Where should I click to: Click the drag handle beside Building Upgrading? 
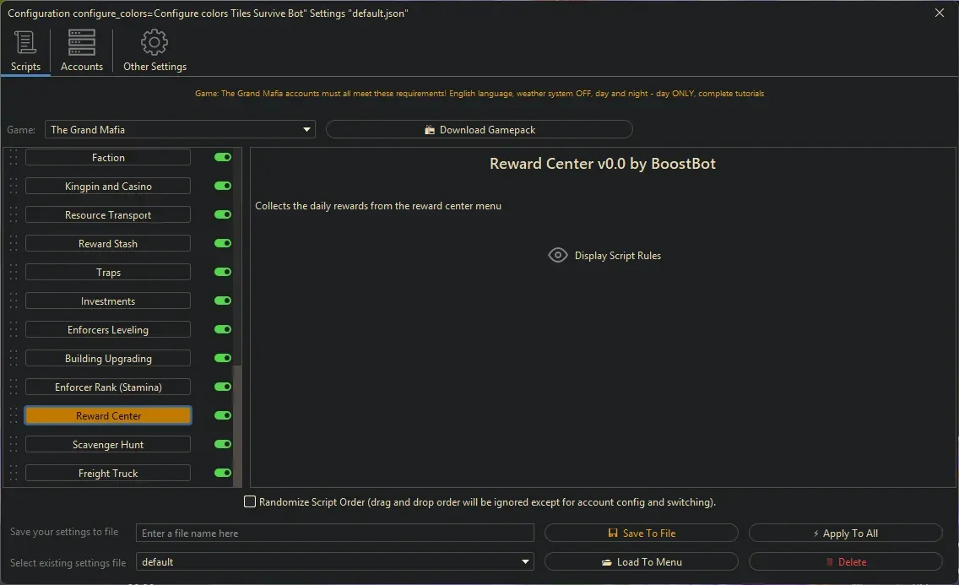point(14,359)
